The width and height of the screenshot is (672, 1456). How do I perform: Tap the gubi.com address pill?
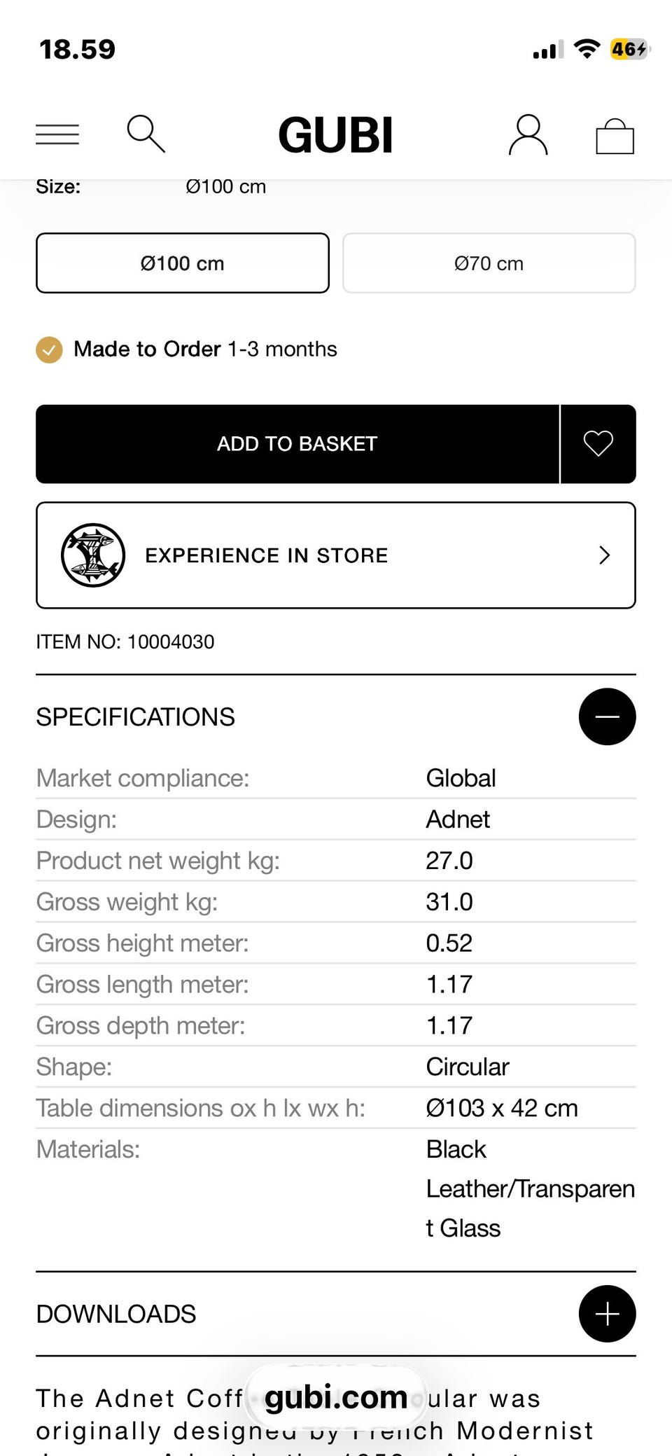336,1398
